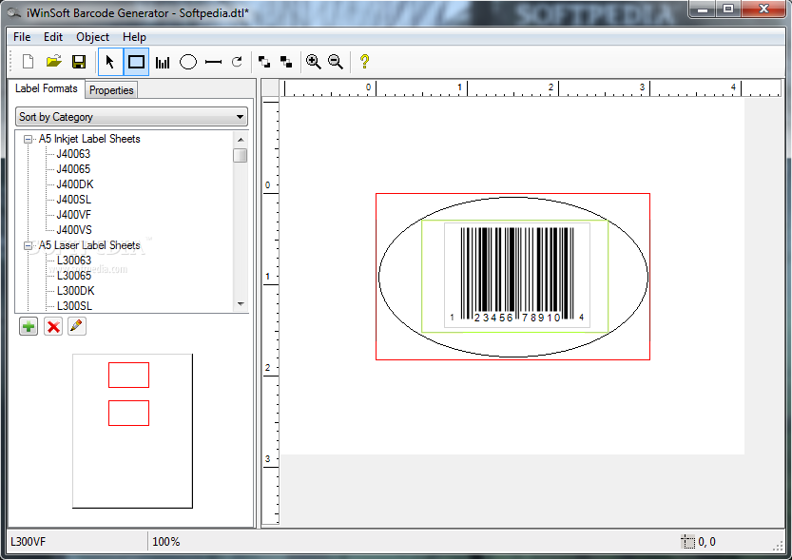This screenshot has width=792, height=560.
Task: Select the pointer arrow tool
Action: [x=110, y=62]
